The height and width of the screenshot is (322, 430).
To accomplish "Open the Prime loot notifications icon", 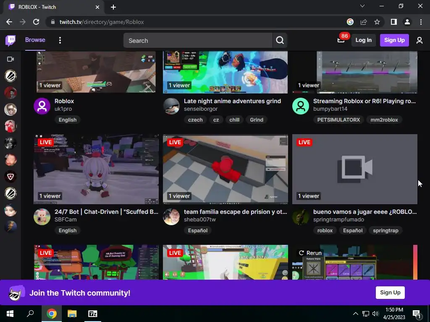I will pyautogui.click(x=341, y=40).
